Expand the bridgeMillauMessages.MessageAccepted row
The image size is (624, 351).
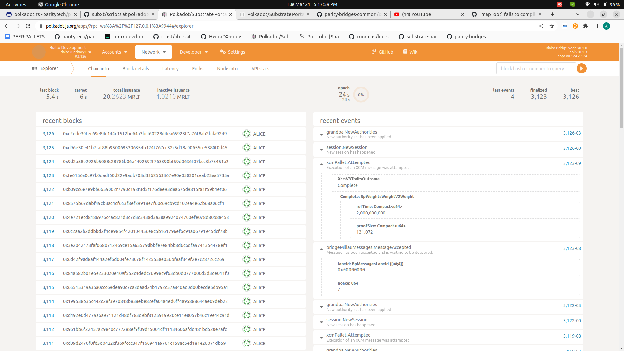(321, 249)
